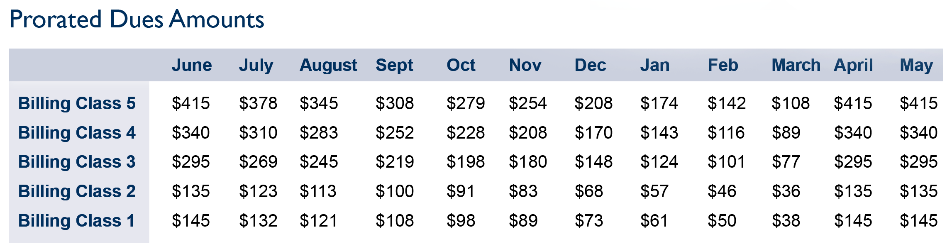
Task: Select Billing Class 5 Feb amount $142
Action: coord(727,103)
